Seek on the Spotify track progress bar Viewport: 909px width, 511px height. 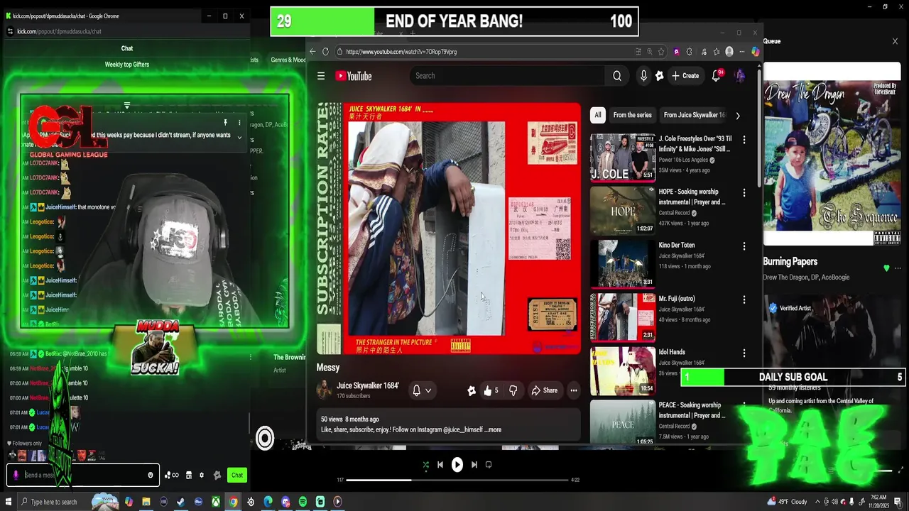457,480
